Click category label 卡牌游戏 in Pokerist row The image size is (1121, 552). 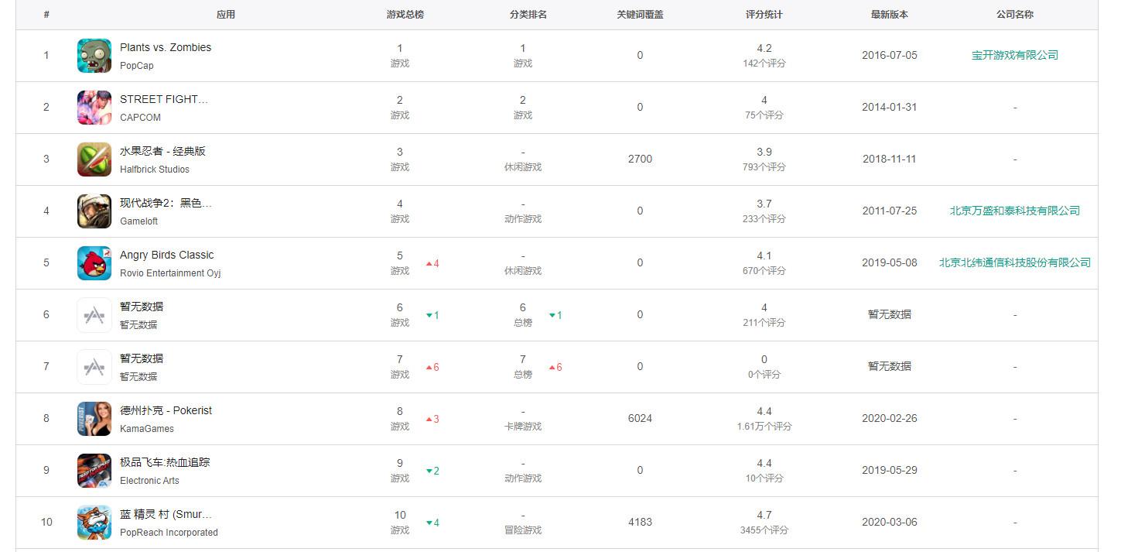[523, 427]
